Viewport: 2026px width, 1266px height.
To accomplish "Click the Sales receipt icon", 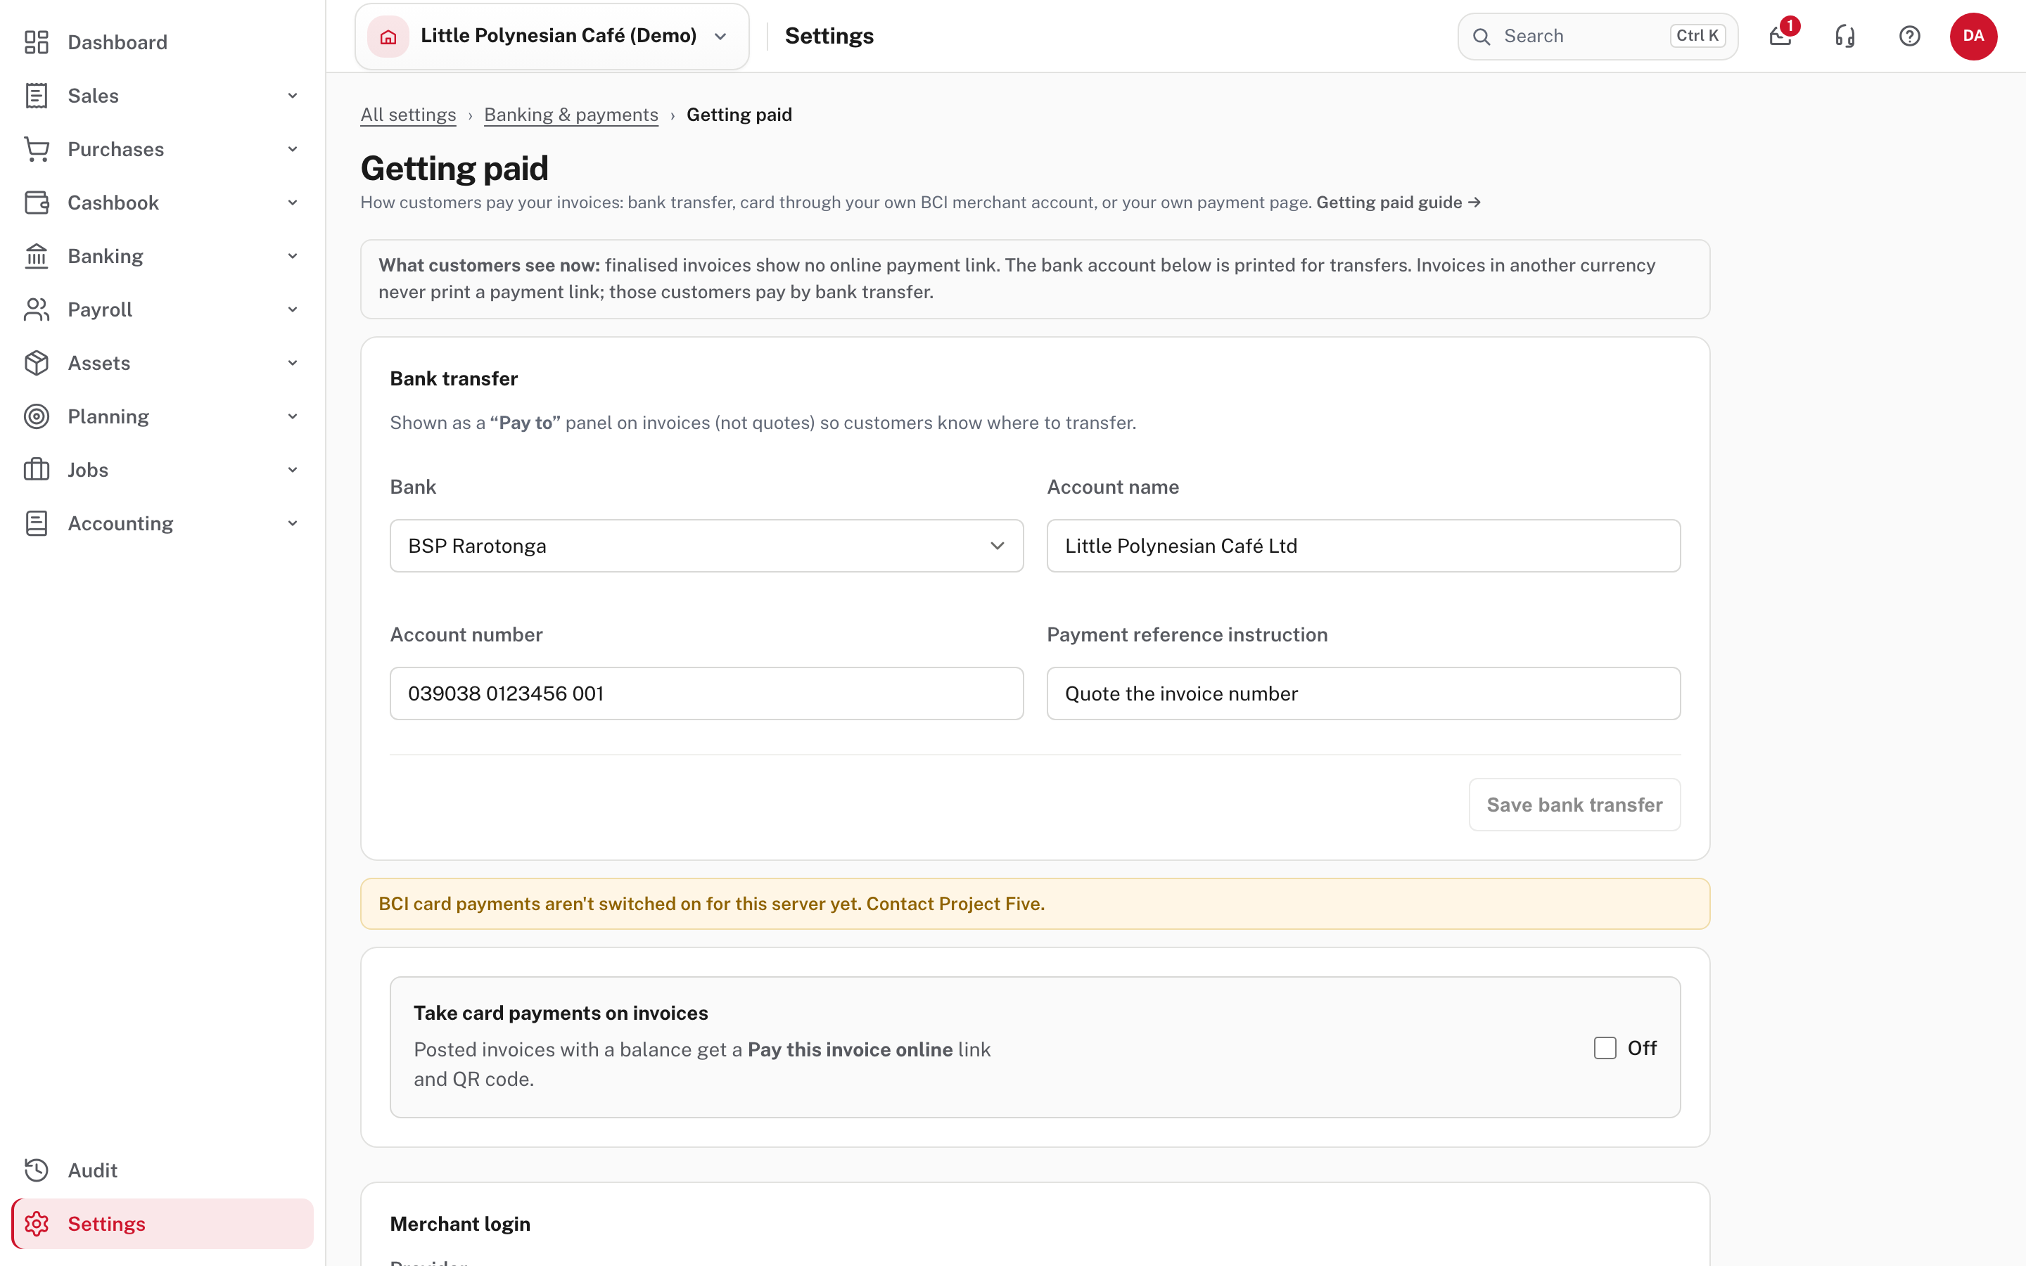I will coord(36,96).
